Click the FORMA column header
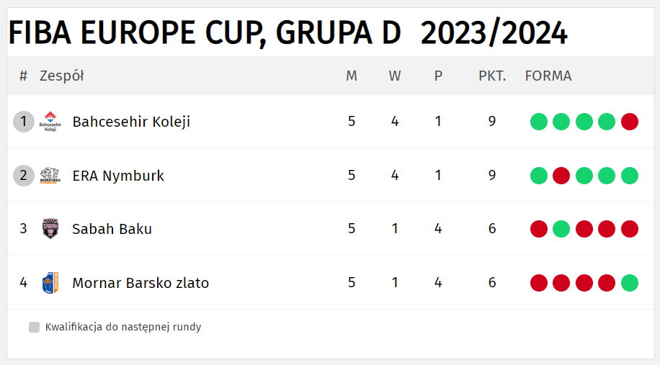The height and width of the screenshot is (365, 660). [548, 76]
